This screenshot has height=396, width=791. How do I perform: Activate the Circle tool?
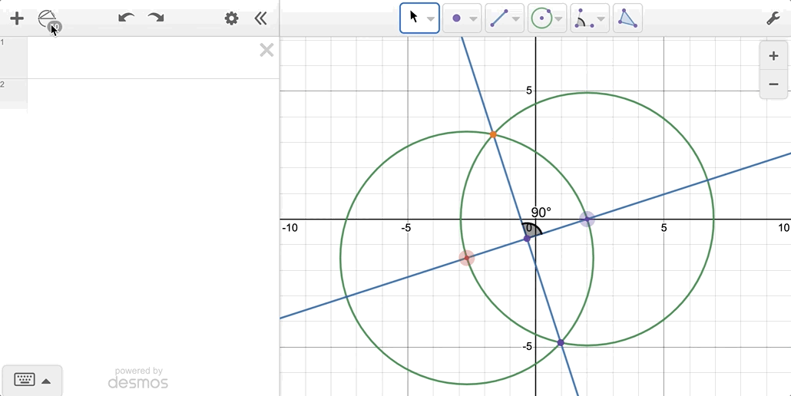tap(541, 18)
